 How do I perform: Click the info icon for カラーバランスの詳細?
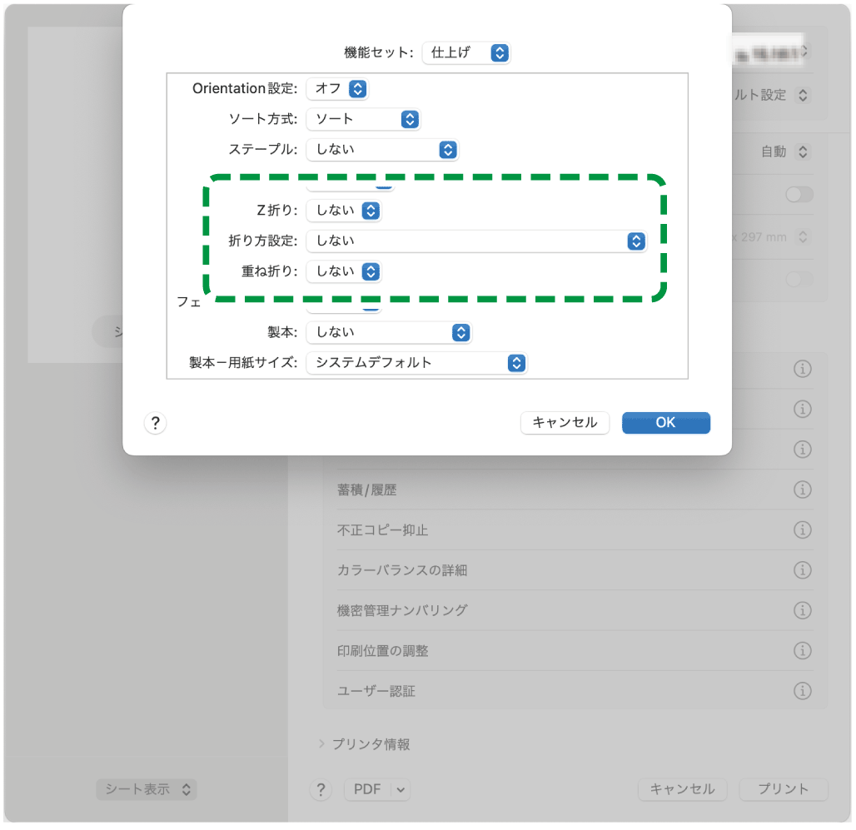[x=802, y=569]
